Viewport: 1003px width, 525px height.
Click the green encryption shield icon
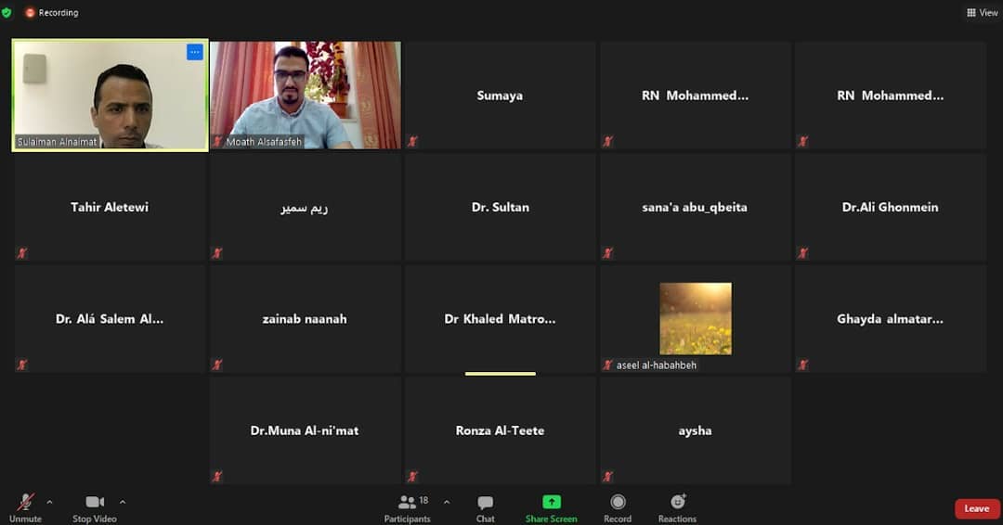(x=7, y=13)
